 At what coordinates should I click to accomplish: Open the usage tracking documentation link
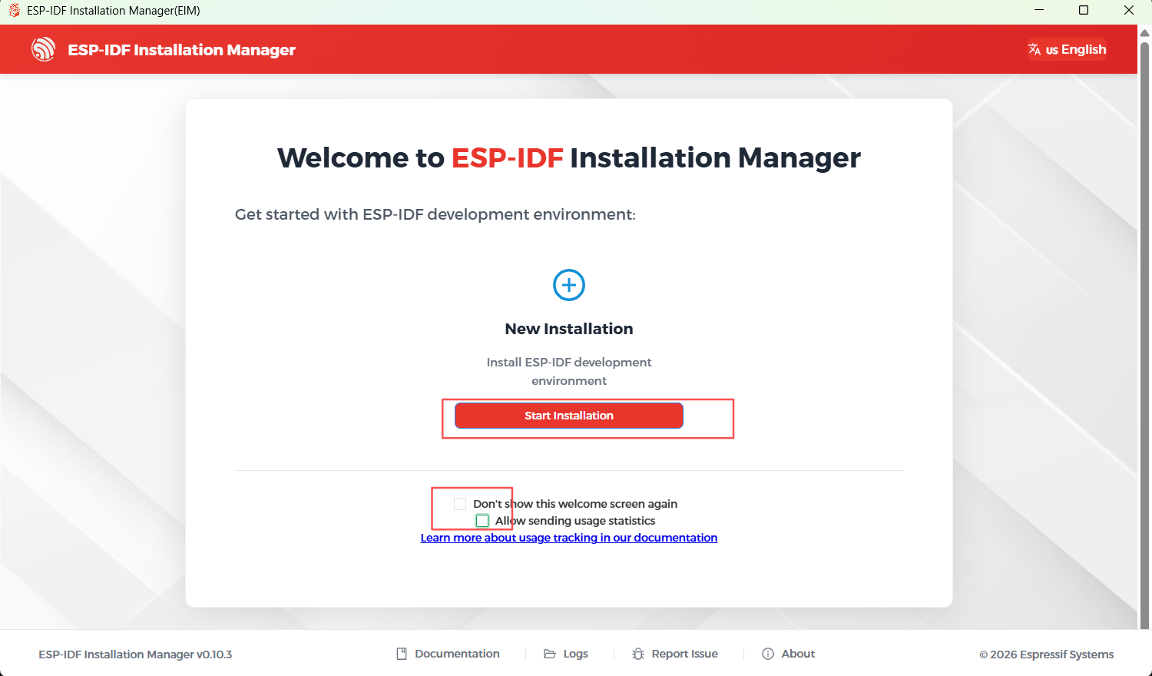click(x=569, y=538)
